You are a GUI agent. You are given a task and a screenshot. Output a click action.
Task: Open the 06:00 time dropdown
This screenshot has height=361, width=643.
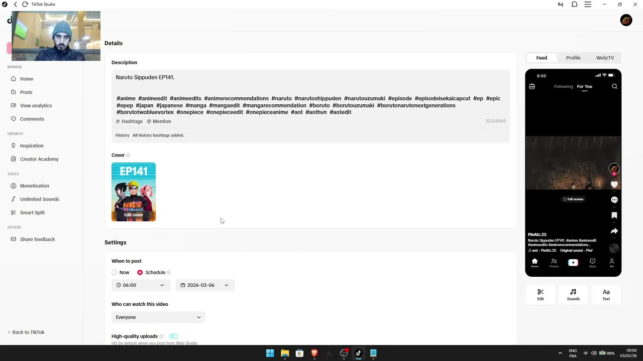click(x=141, y=285)
